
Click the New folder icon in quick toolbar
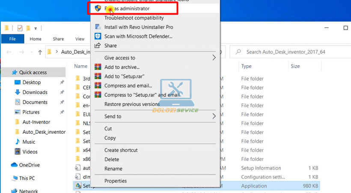pyautogui.click(x=28, y=28)
